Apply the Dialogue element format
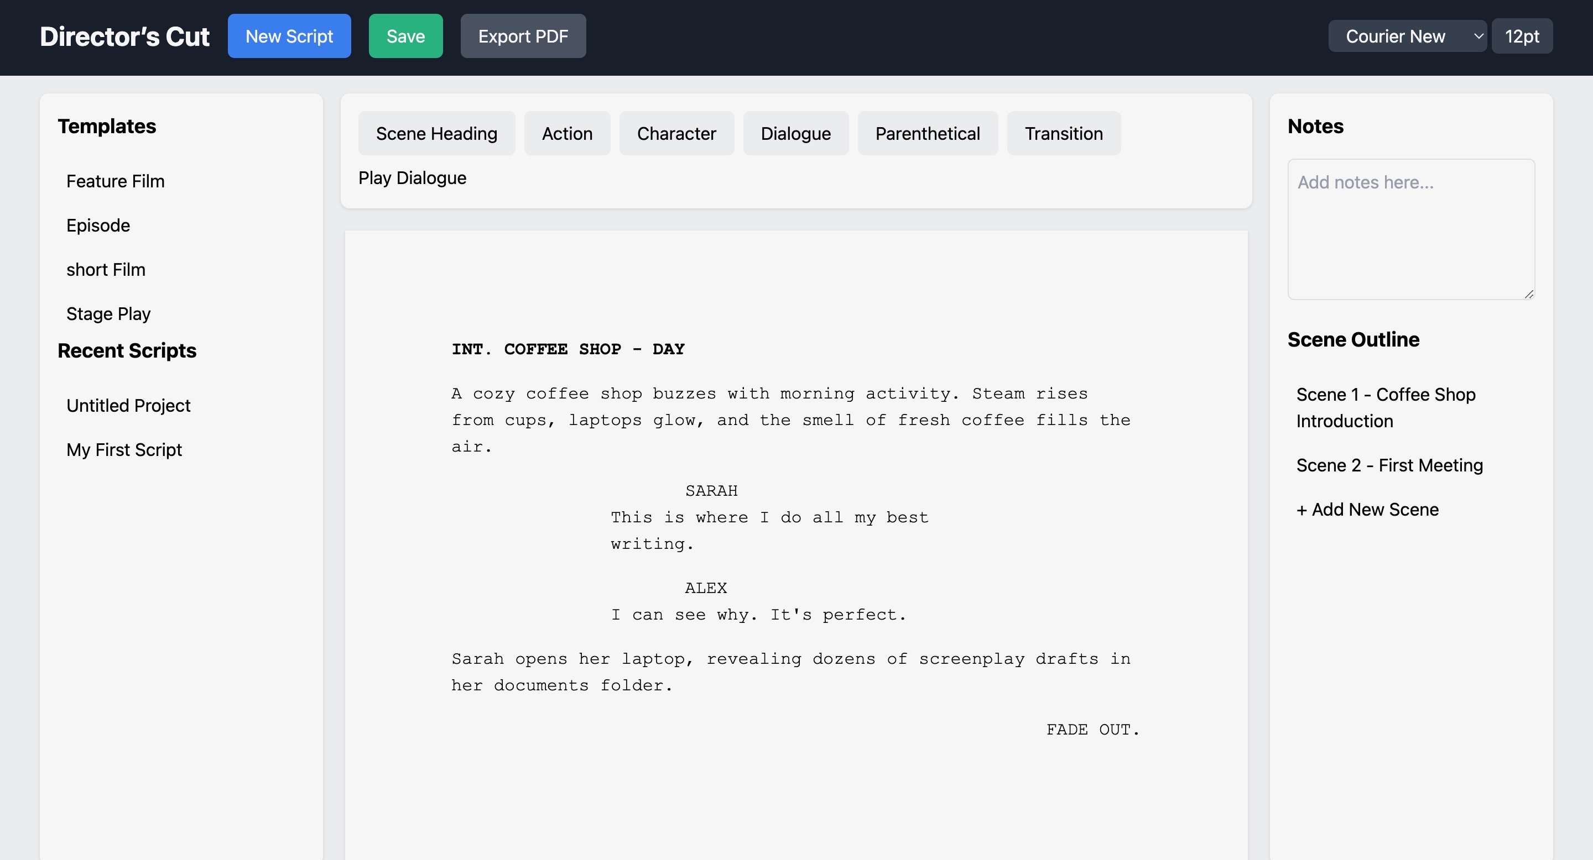The width and height of the screenshot is (1593, 860). [x=795, y=133]
